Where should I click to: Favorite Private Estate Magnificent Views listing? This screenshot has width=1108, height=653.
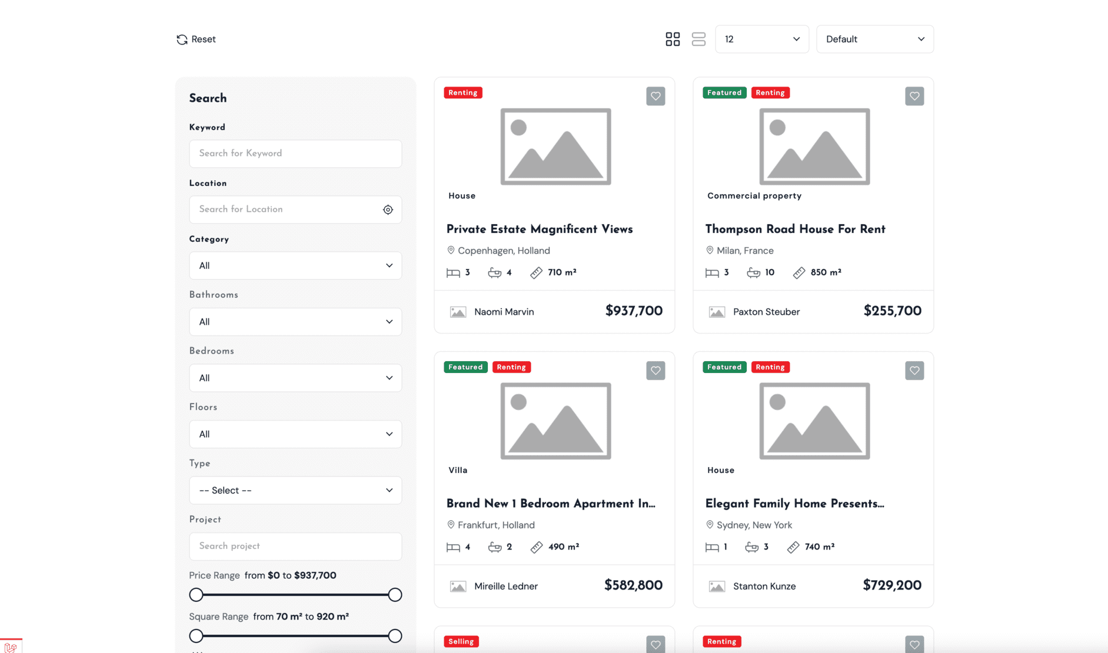tap(656, 96)
